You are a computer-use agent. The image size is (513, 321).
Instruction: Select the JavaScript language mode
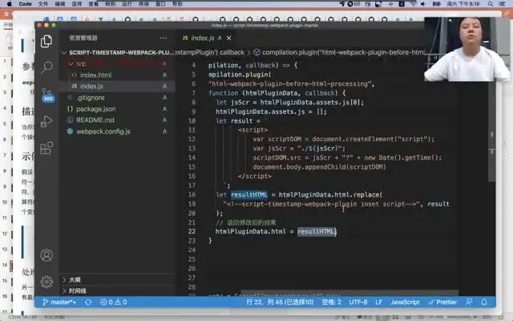tap(405, 302)
